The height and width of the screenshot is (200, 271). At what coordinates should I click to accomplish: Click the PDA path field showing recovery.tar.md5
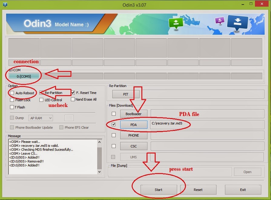point(207,124)
